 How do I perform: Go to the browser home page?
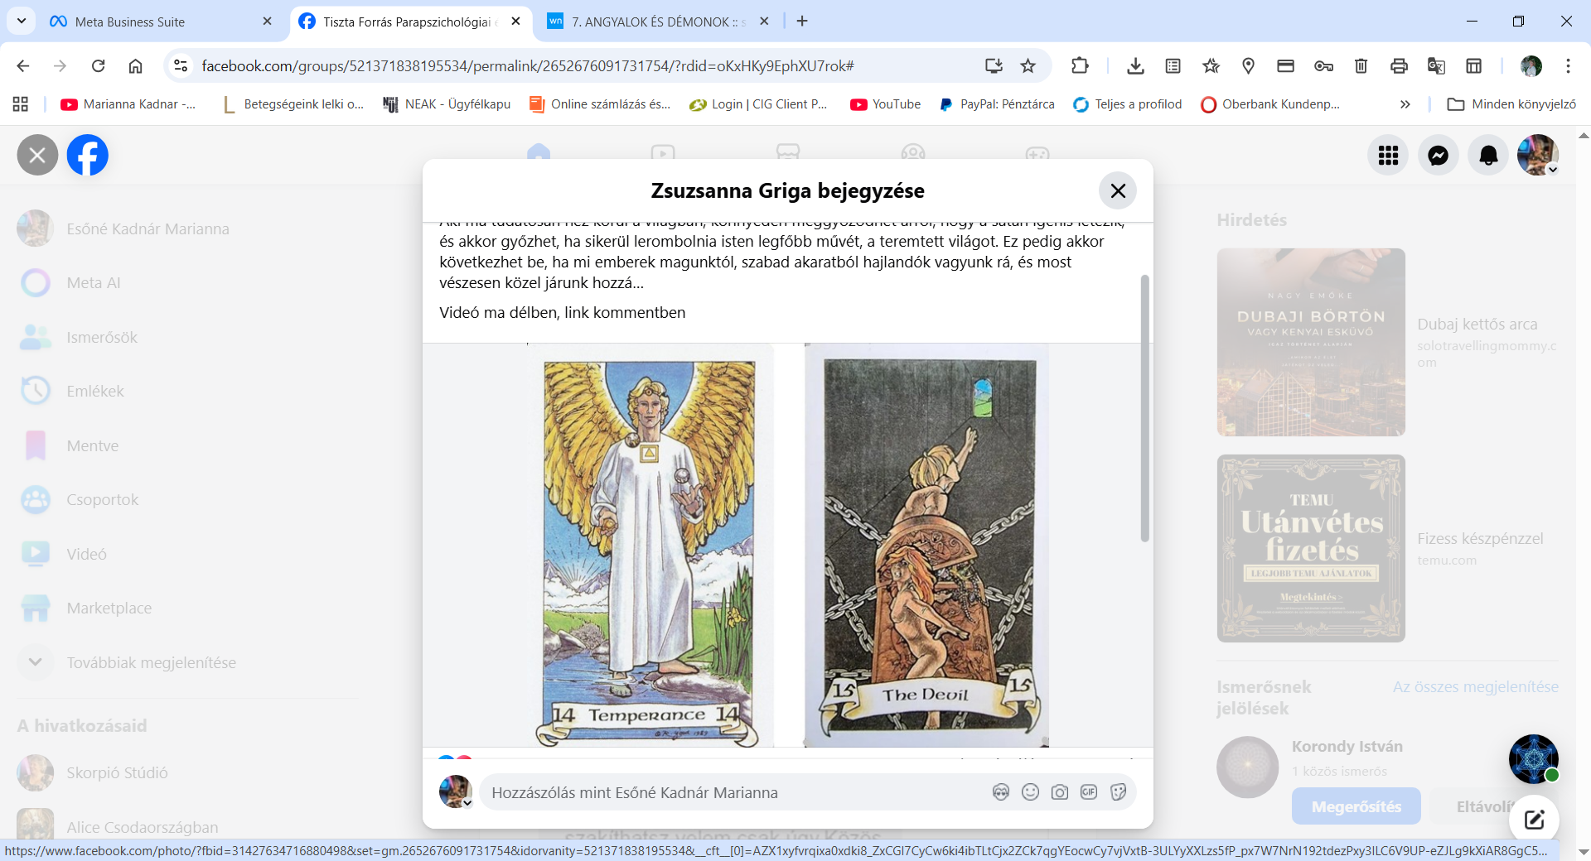(136, 65)
